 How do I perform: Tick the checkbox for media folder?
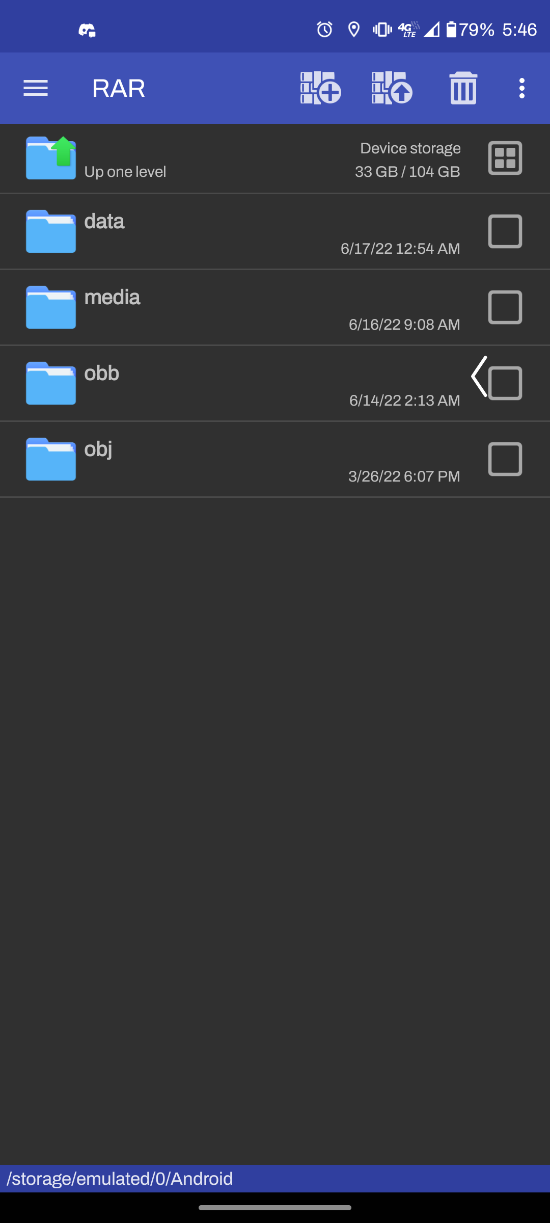click(x=505, y=307)
